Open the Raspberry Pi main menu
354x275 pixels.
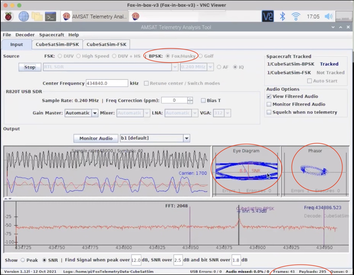click(9, 17)
